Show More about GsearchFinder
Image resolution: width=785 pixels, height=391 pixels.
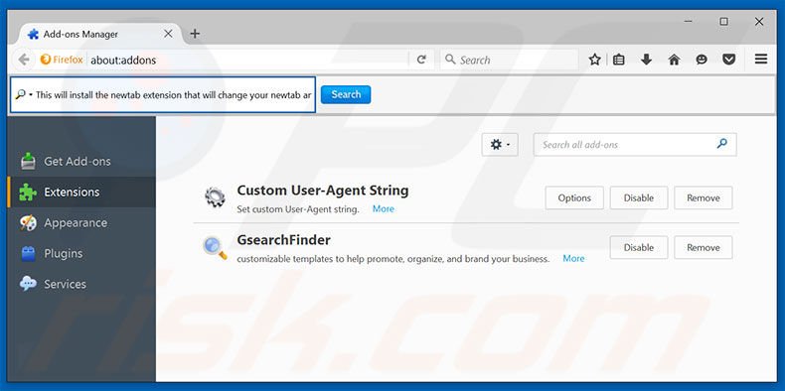(x=573, y=258)
